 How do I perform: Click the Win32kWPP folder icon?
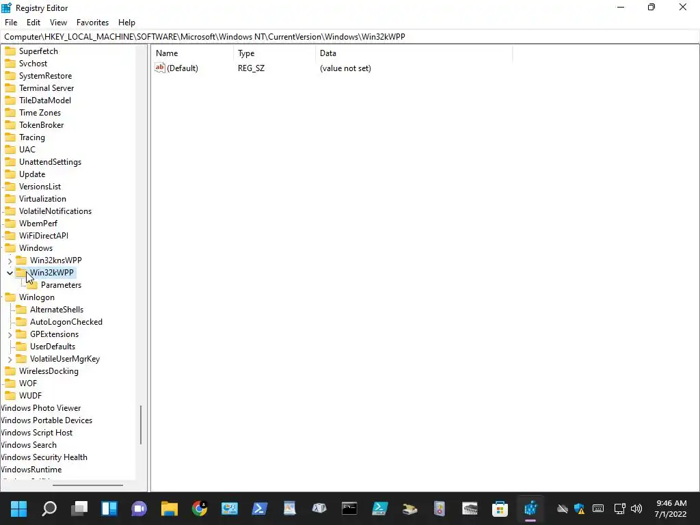click(x=21, y=272)
